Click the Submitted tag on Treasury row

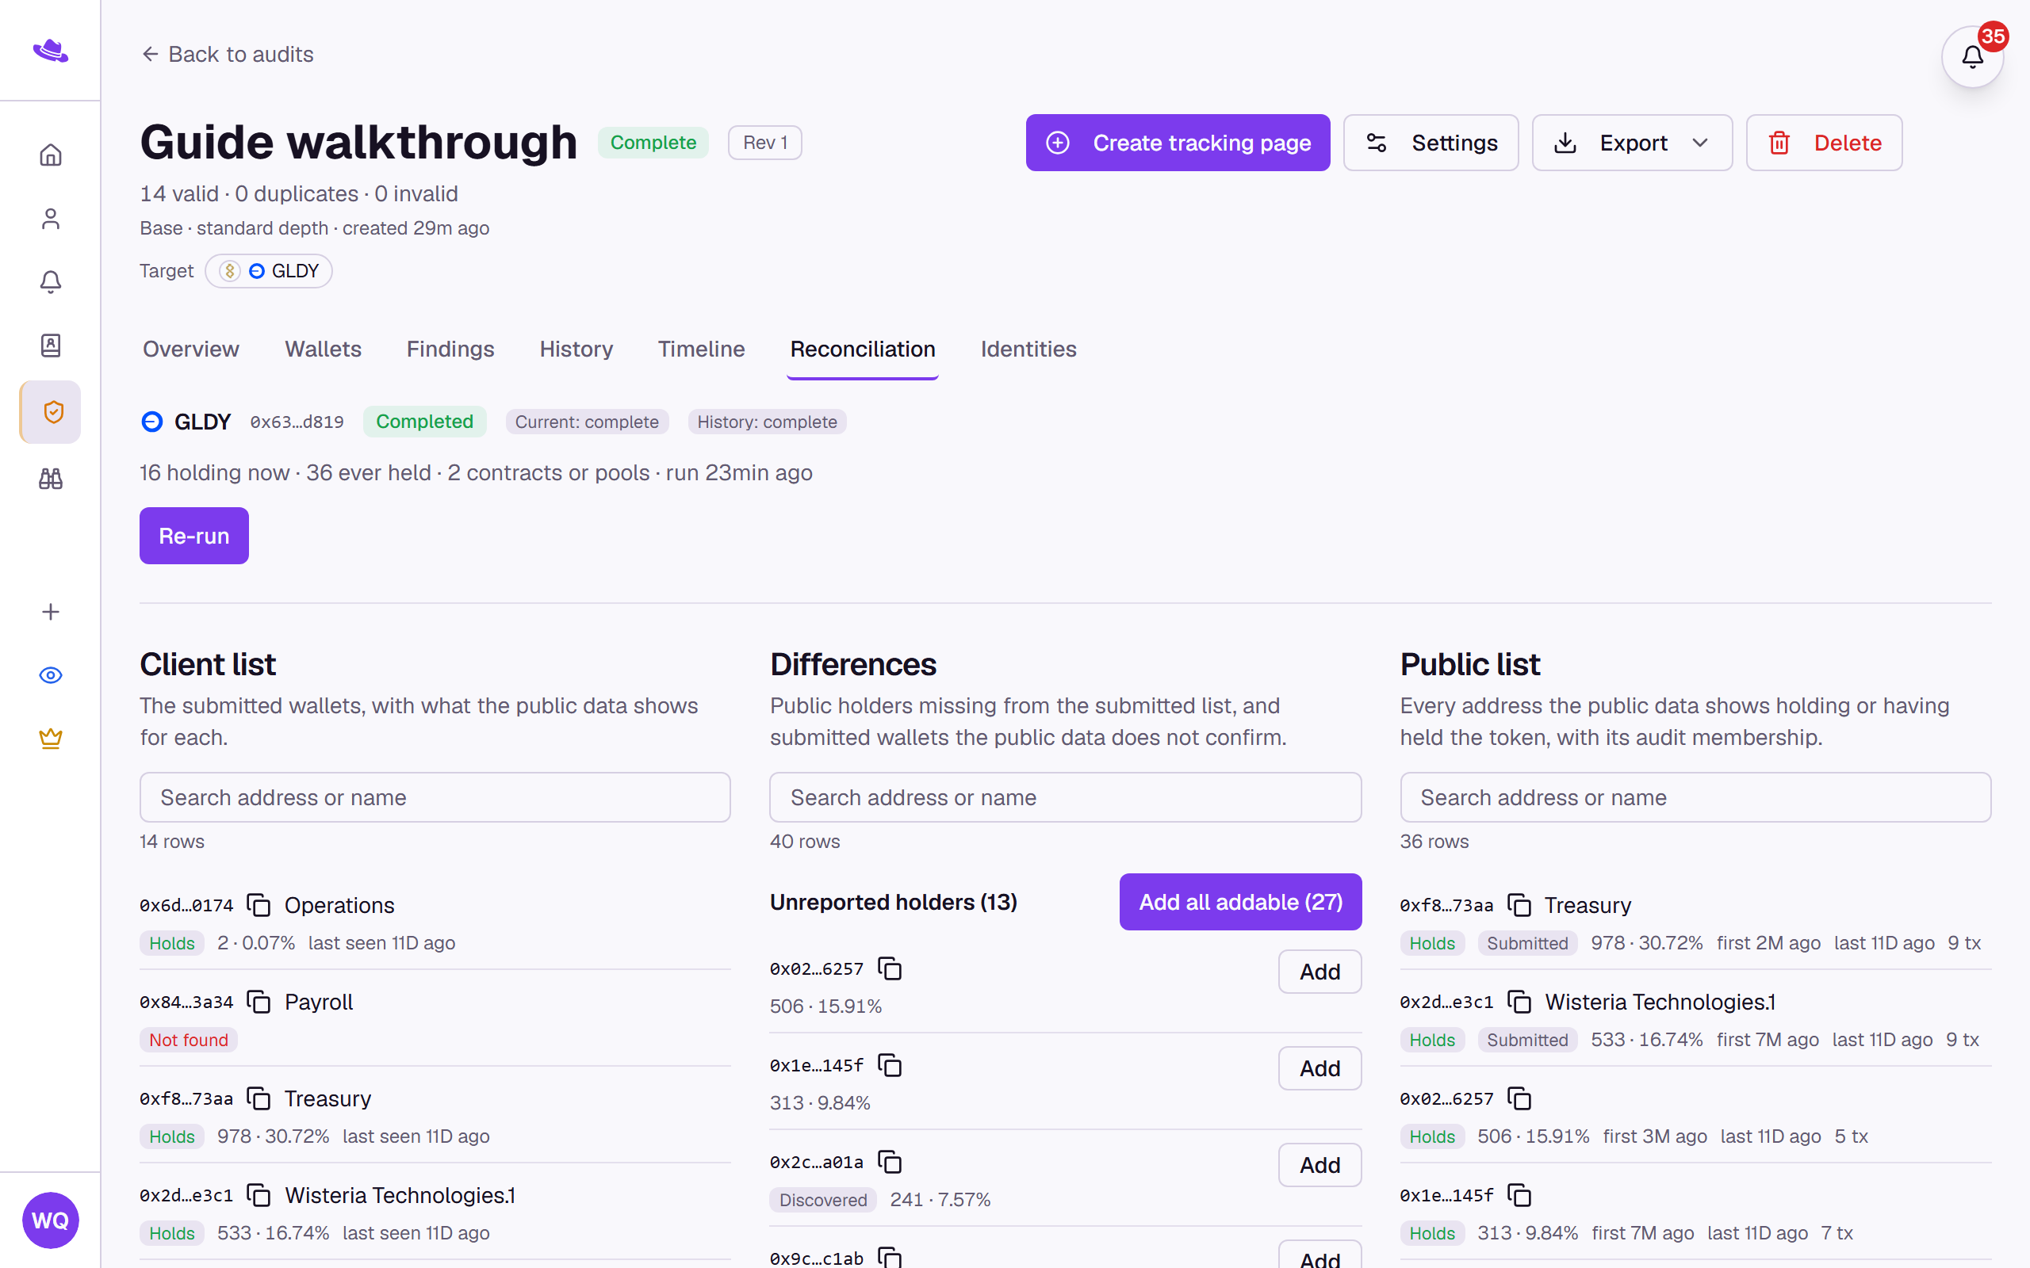(x=1526, y=943)
